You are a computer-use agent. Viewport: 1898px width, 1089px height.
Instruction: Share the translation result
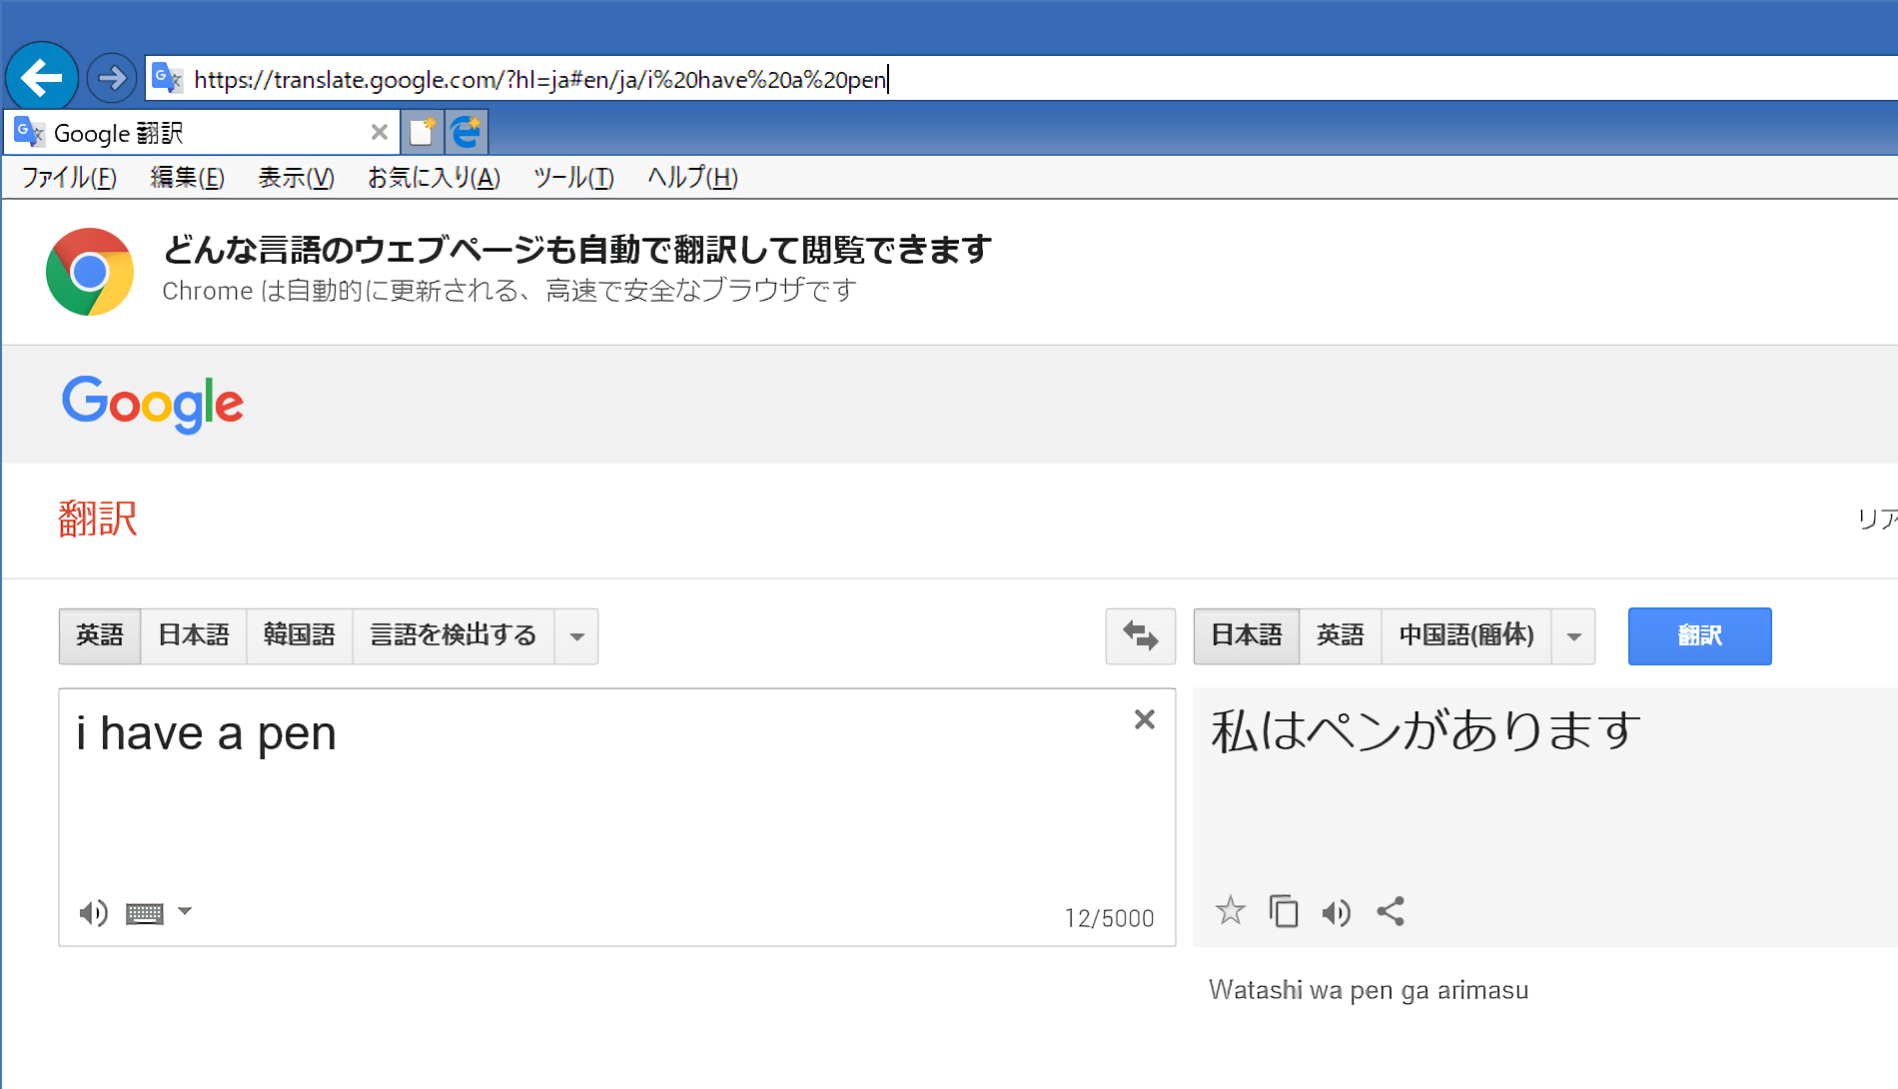pyautogui.click(x=1391, y=911)
